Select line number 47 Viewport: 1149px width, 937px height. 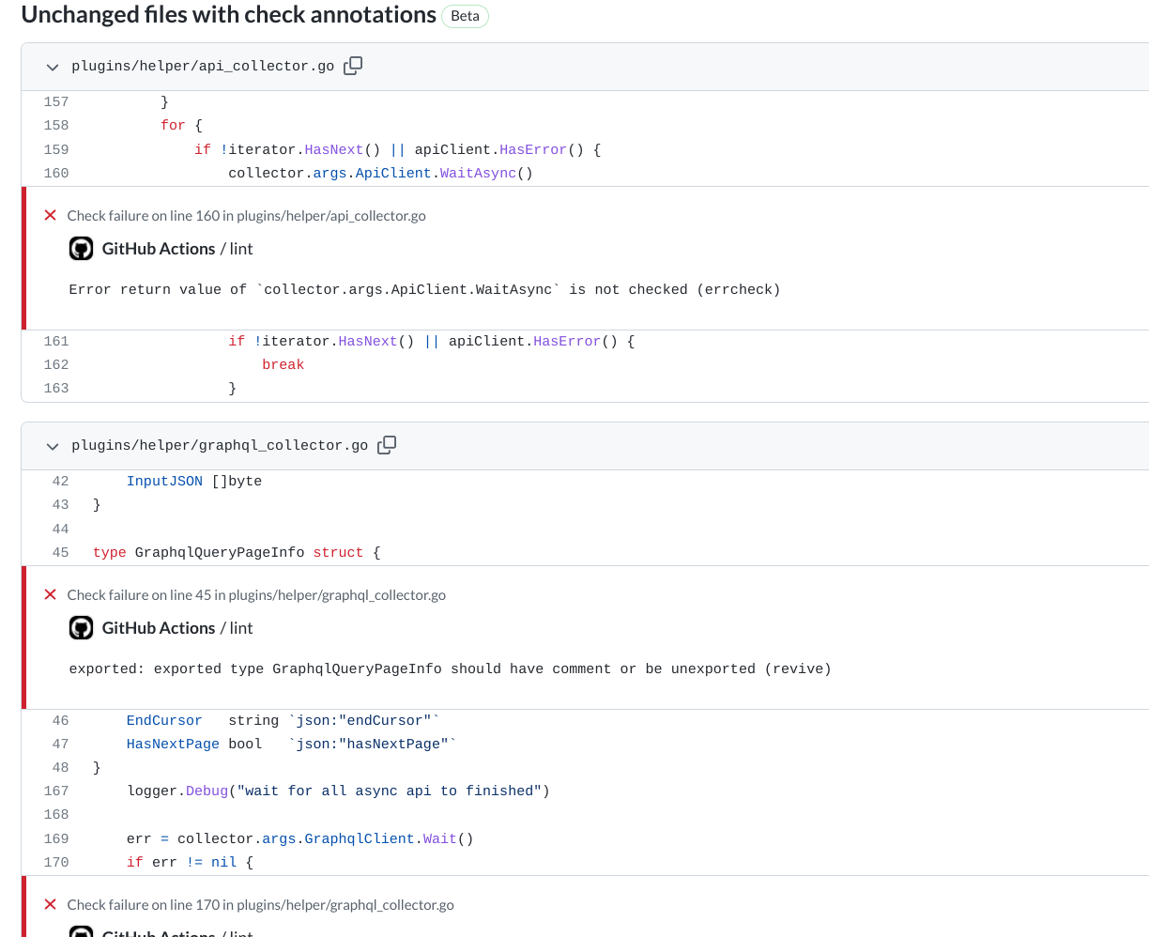click(x=60, y=744)
